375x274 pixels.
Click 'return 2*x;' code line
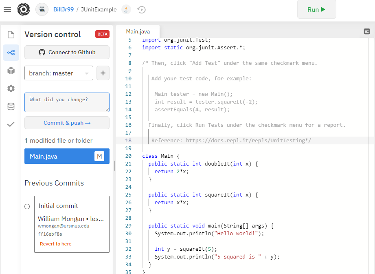171,172
